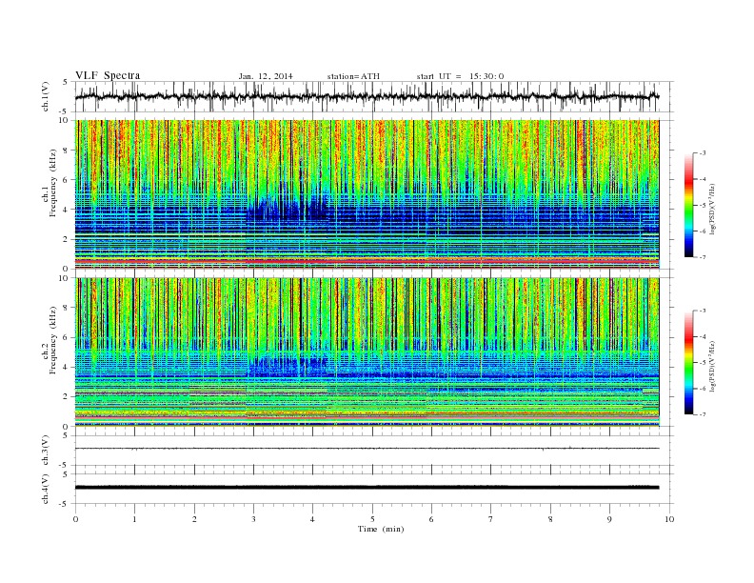This screenshot has width=754, height=583.
Task: Click the "-3" tick on ch.1 color bar
Action: 702,153
